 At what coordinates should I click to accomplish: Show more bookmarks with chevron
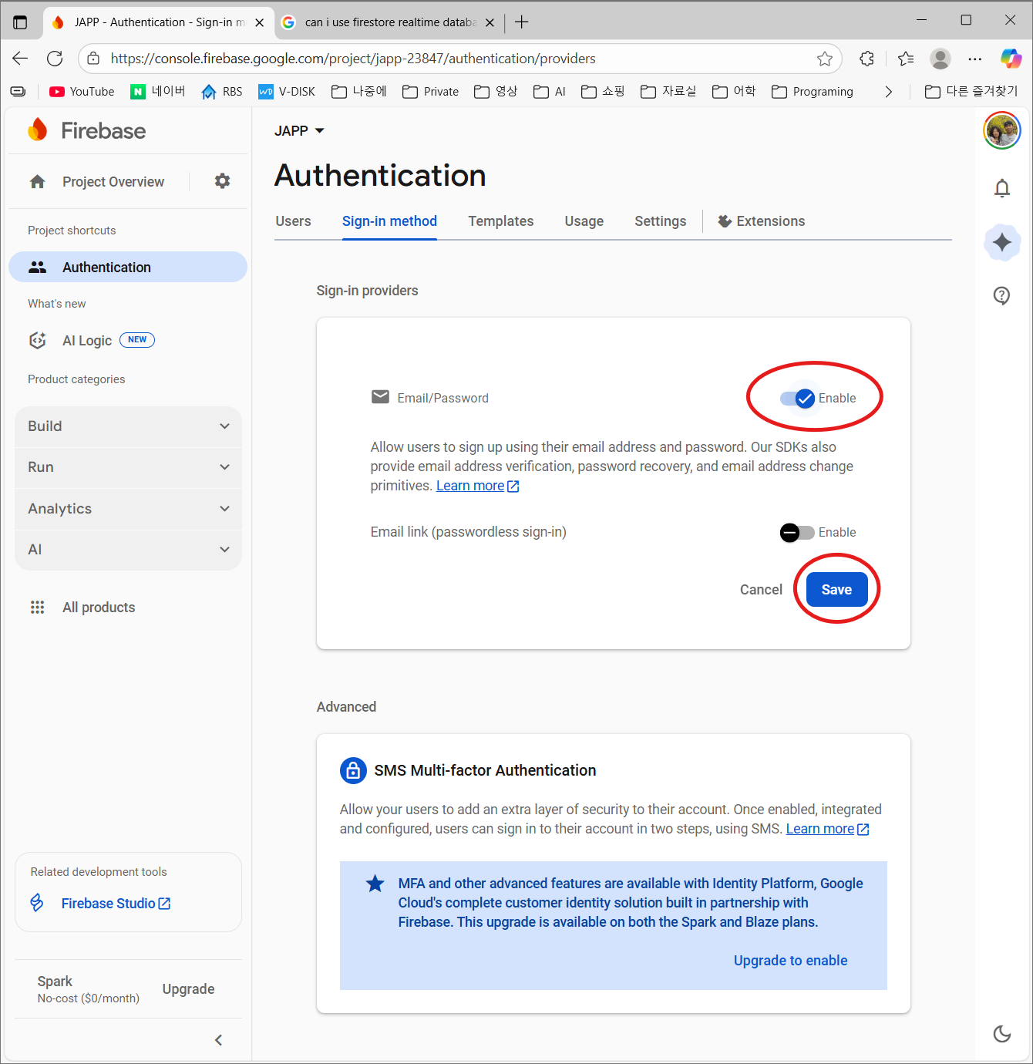point(889,92)
